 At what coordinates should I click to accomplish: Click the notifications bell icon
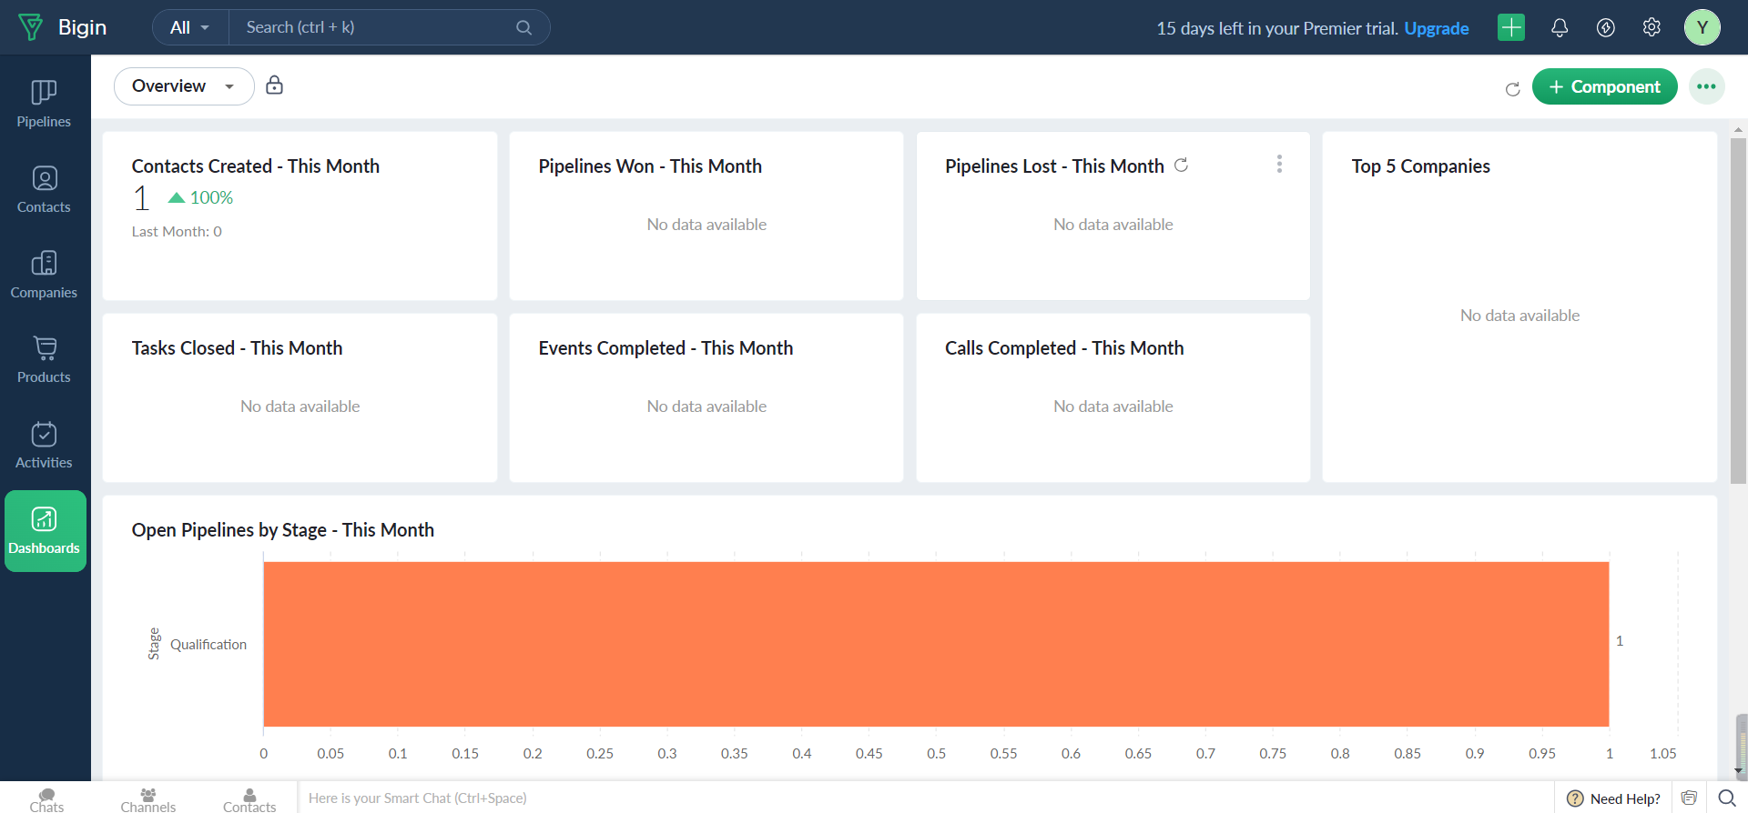click(x=1560, y=28)
